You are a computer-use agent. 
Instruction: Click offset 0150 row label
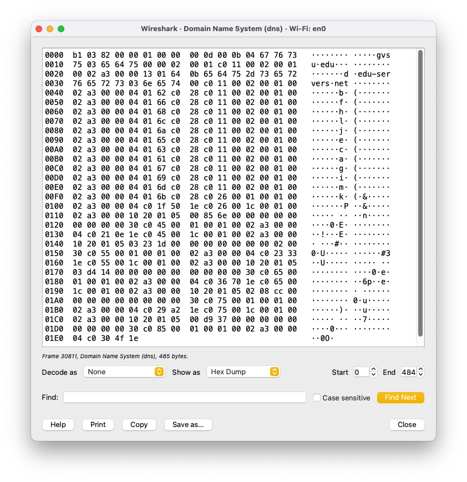(x=54, y=254)
